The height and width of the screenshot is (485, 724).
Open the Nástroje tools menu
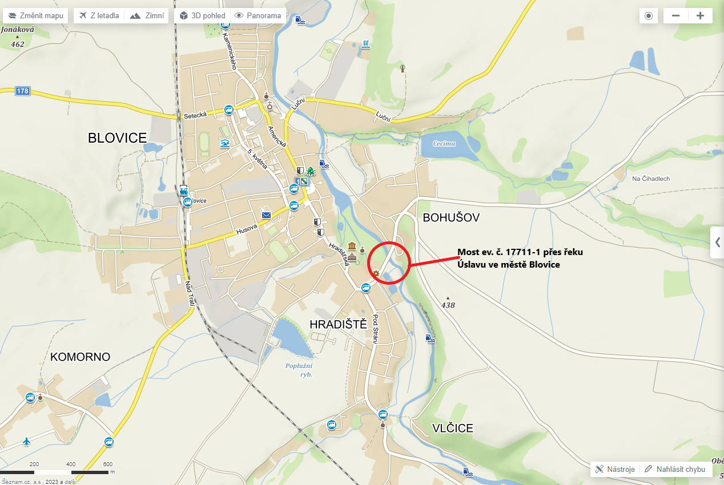pyautogui.click(x=615, y=469)
